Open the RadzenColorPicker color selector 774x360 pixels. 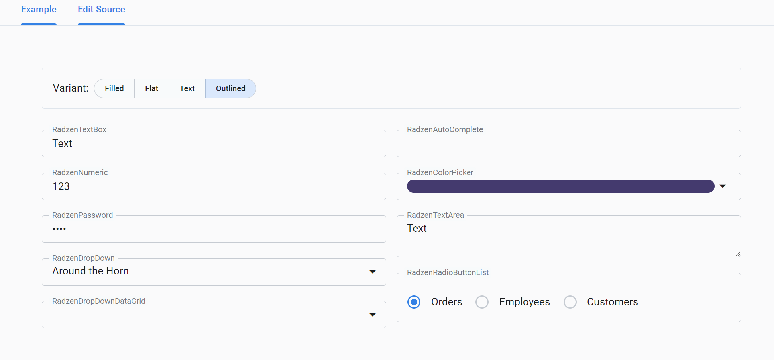pos(560,186)
